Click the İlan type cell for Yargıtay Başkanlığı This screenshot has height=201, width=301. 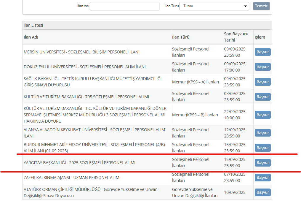click(197, 163)
